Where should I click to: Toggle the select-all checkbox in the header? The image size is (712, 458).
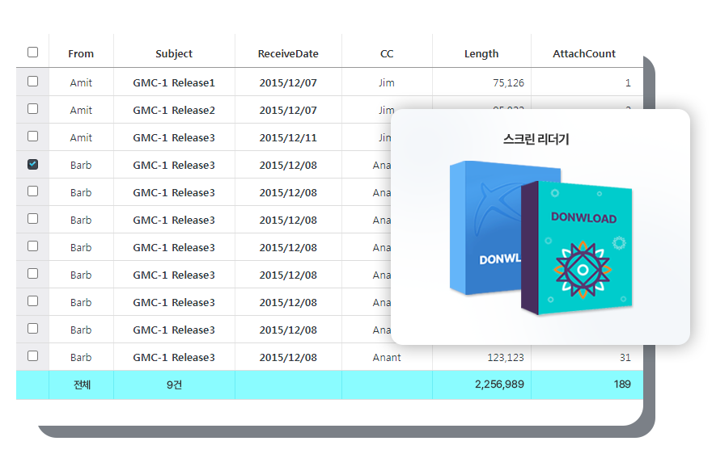tap(32, 53)
